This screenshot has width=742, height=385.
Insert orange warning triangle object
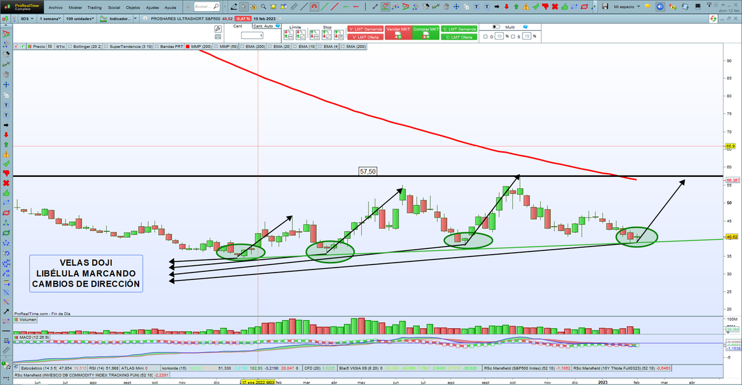pyautogui.click(x=526, y=6)
